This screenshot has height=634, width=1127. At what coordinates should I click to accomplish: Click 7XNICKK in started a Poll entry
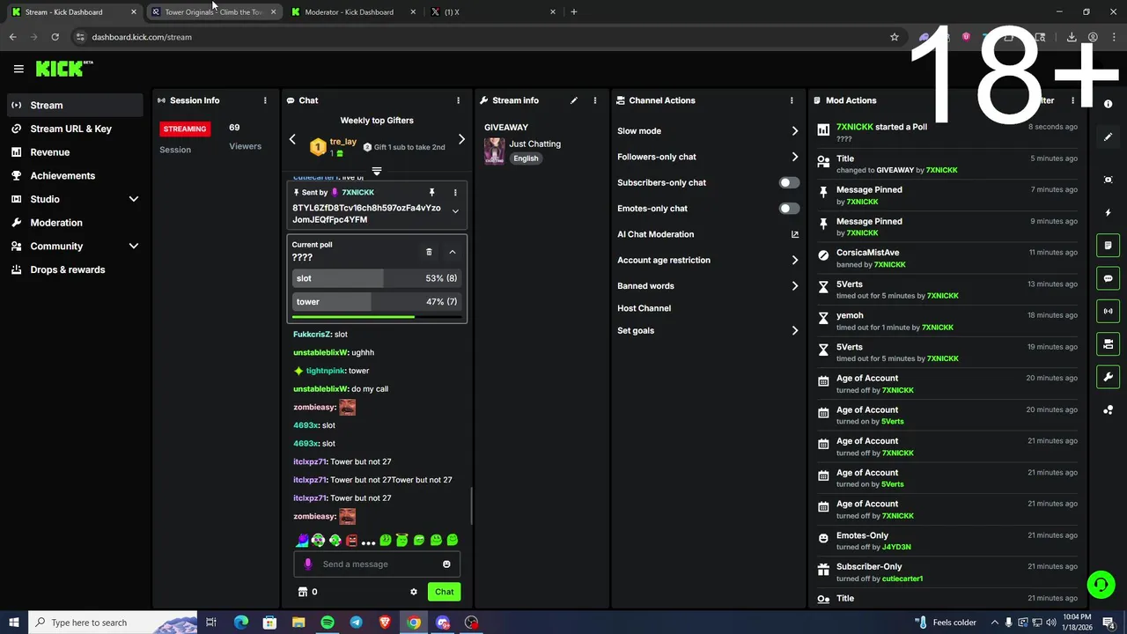(x=854, y=127)
